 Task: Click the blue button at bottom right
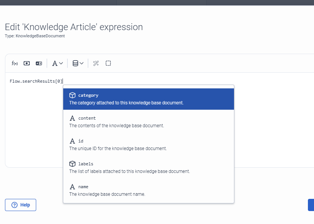click(x=311, y=205)
